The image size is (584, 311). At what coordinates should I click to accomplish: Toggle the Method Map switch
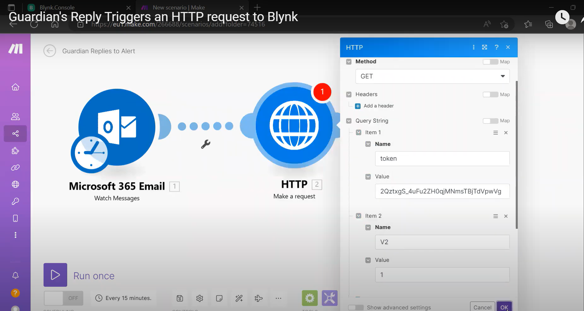coord(490,62)
